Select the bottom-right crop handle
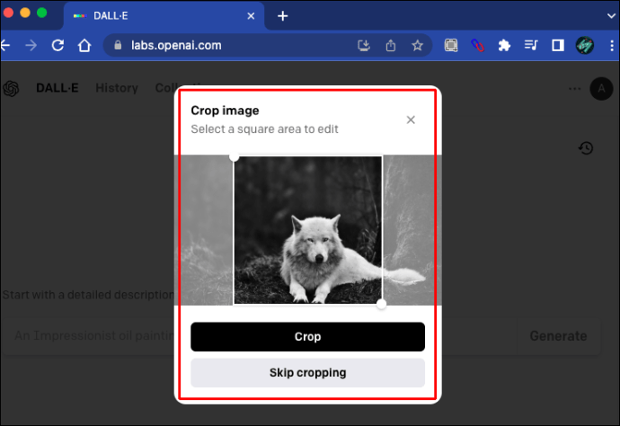Screen dimensions: 620x426 click(x=381, y=304)
